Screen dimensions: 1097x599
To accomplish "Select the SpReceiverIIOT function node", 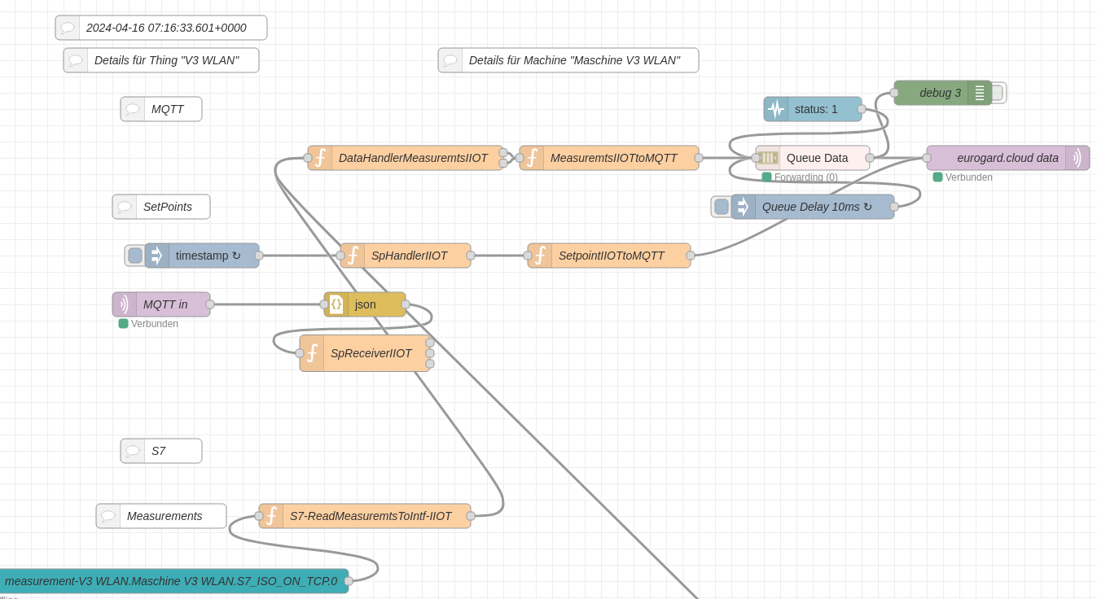I will coord(371,353).
